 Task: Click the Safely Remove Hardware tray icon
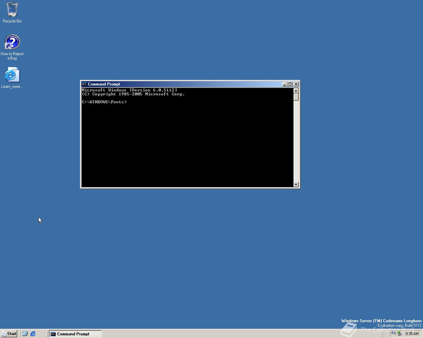(x=399, y=333)
